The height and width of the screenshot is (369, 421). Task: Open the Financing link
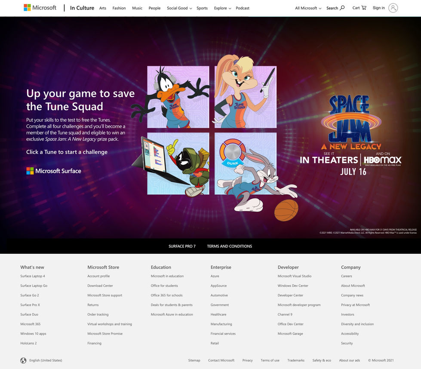95,343
